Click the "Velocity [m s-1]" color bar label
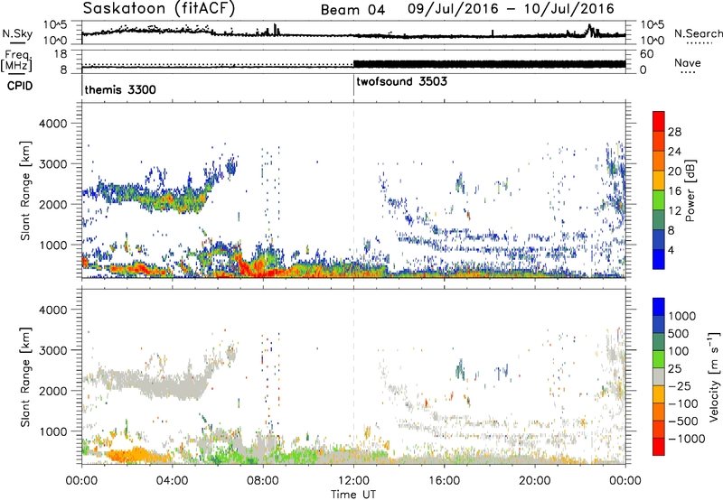Screen dimensions: 723x500 (715, 376)
